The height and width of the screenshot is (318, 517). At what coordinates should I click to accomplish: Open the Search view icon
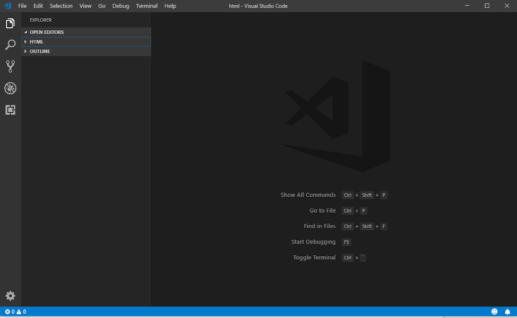point(10,45)
